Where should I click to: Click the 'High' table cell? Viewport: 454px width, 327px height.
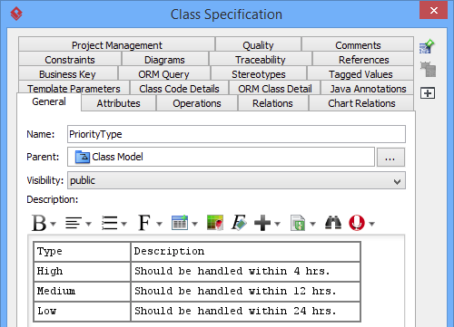point(82,272)
